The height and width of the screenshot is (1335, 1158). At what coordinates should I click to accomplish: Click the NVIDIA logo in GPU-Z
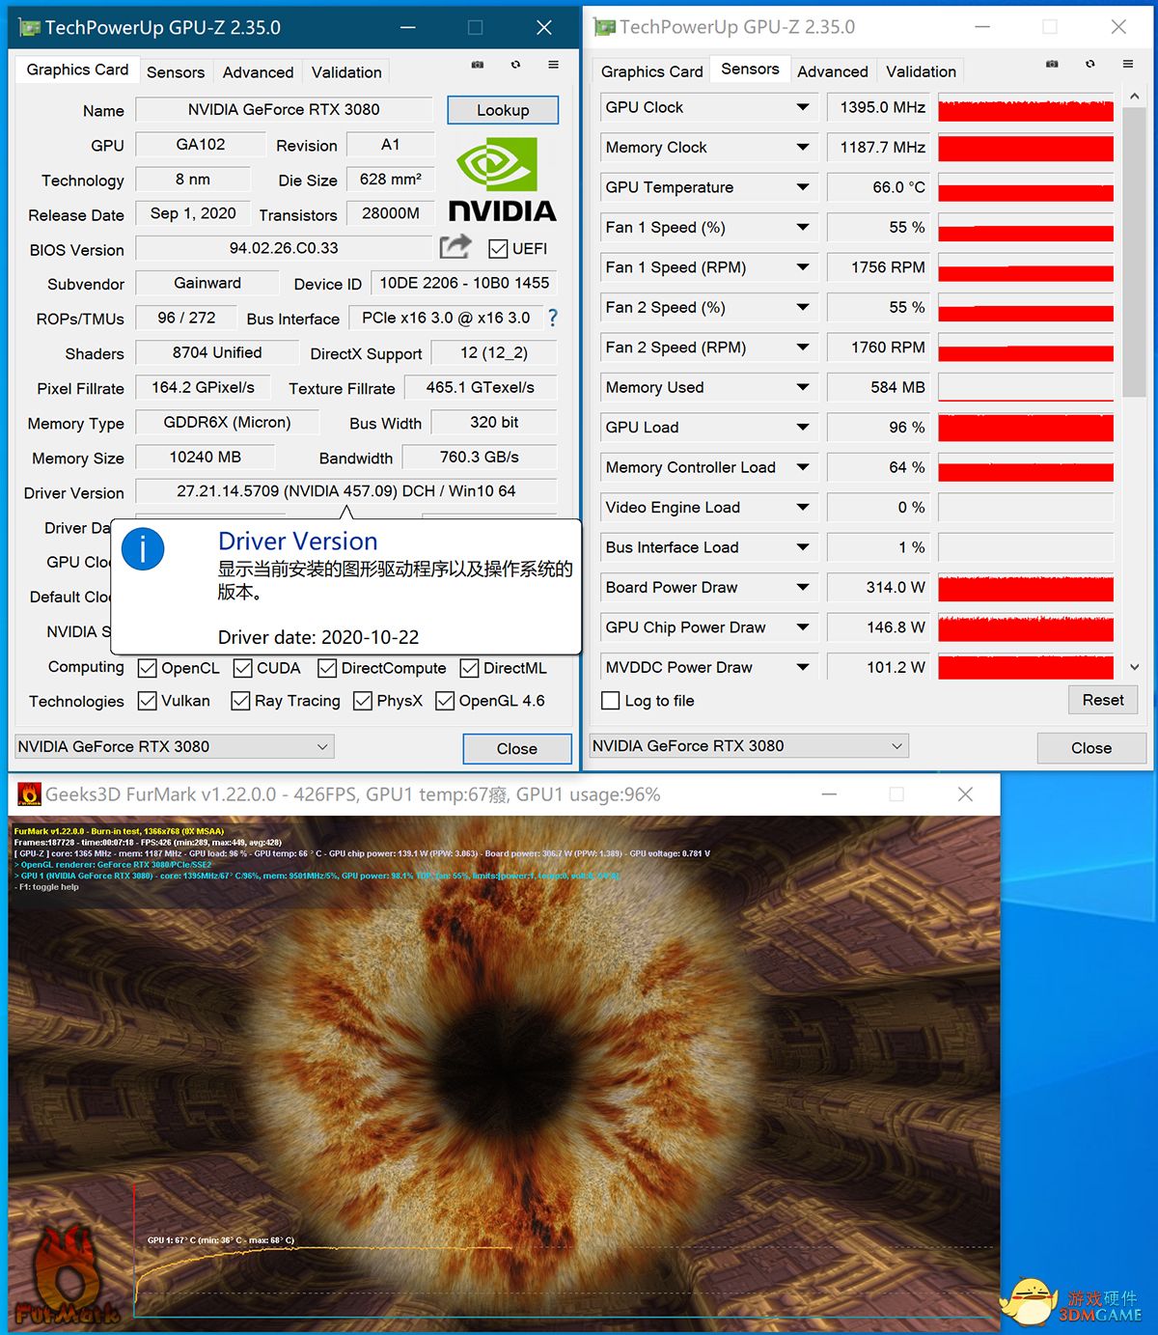tap(502, 180)
